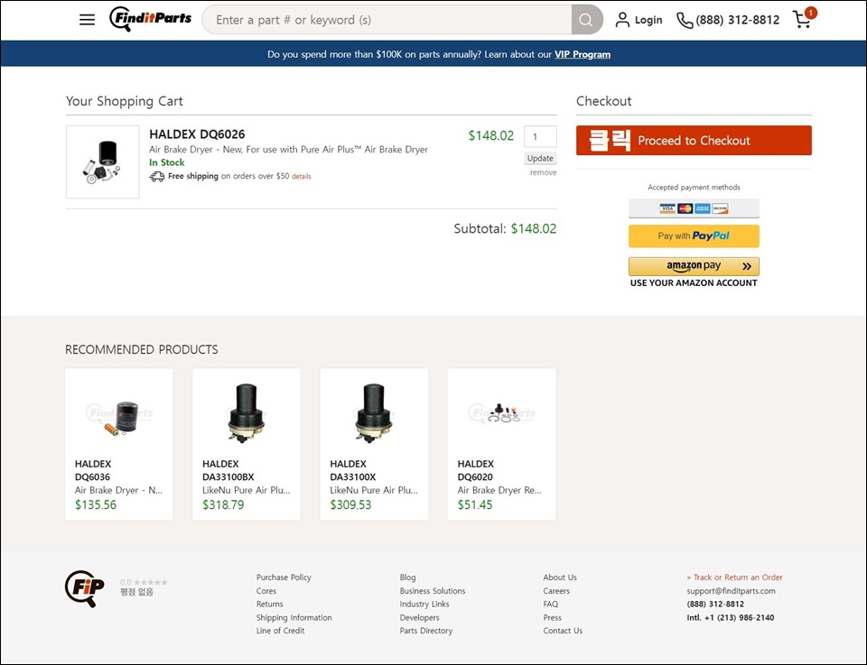Image resolution: width=867 pixels, height=665 pixels.
Task: Open Shipping Information footer link
Action: click(294, 617)
